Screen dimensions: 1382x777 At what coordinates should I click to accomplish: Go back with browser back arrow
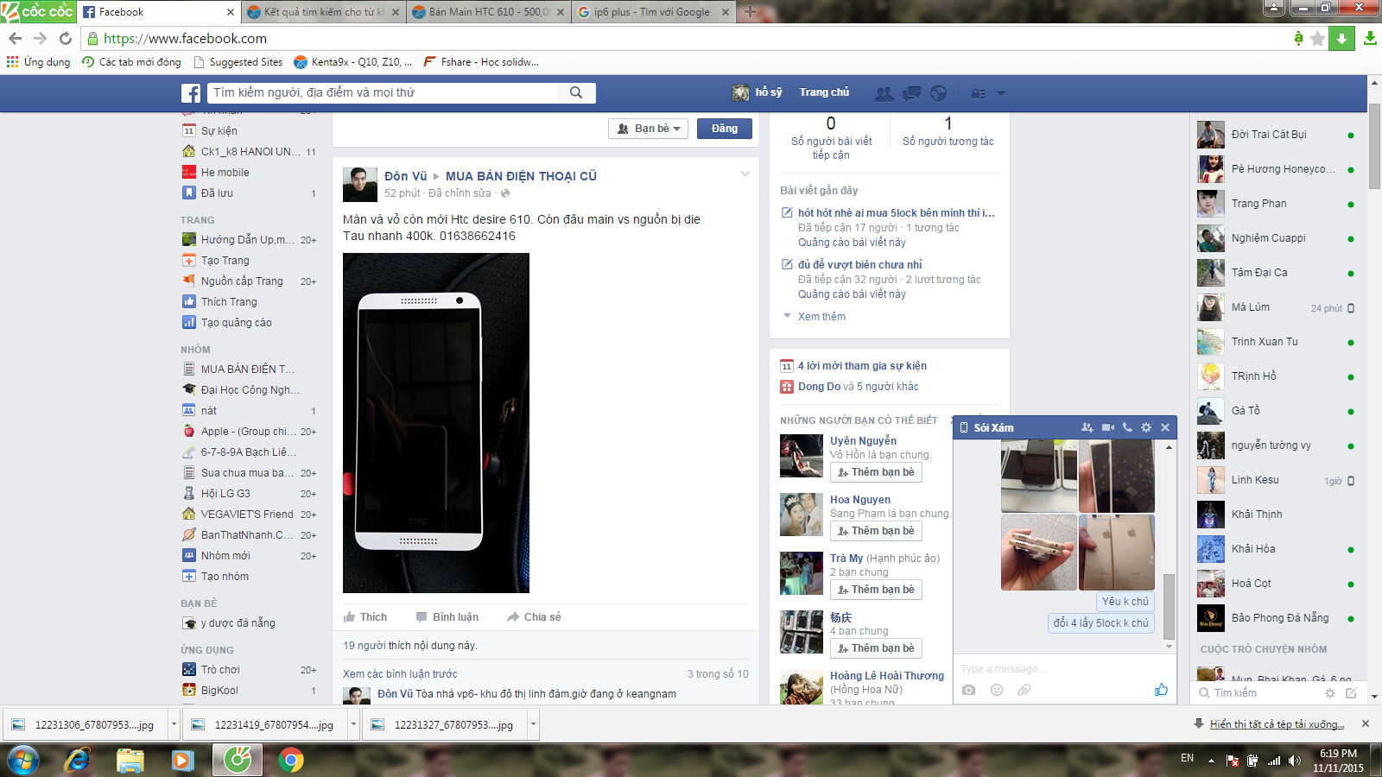point(15,38)
